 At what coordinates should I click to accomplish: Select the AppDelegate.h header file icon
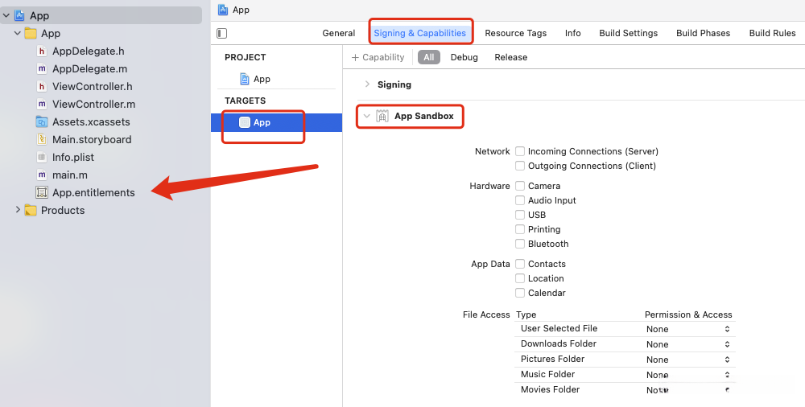pos(42,51)
